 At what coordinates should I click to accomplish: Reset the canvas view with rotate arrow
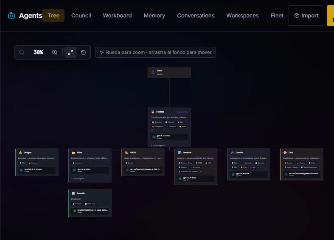[83, 52]
